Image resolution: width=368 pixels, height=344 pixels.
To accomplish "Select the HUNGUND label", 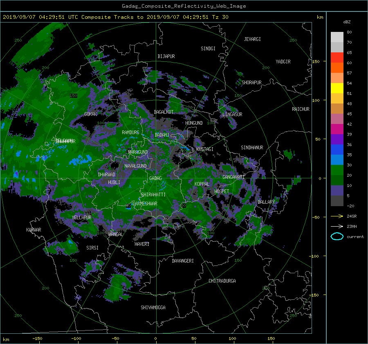I will pyautogui.click(x=194, y=123).
